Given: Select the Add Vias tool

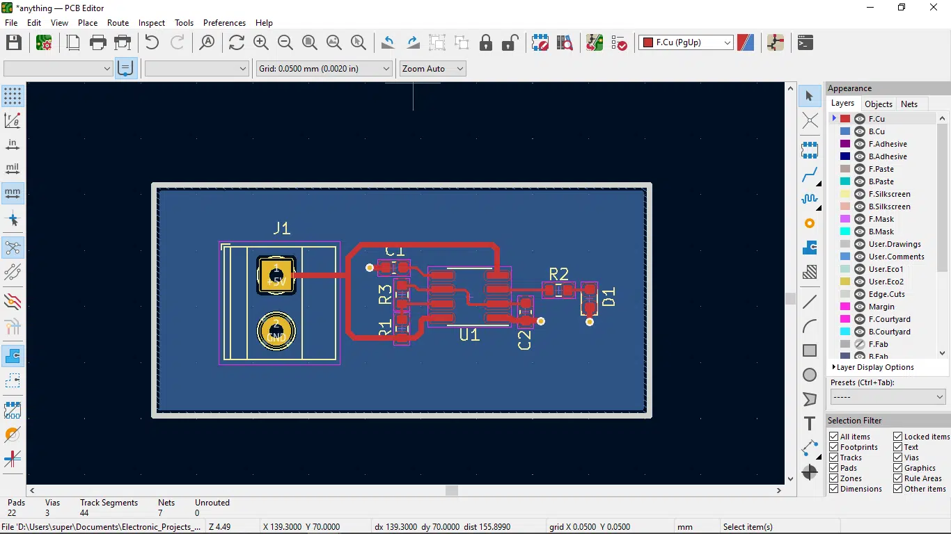Looking at the screenshot, I should [810, 223].
